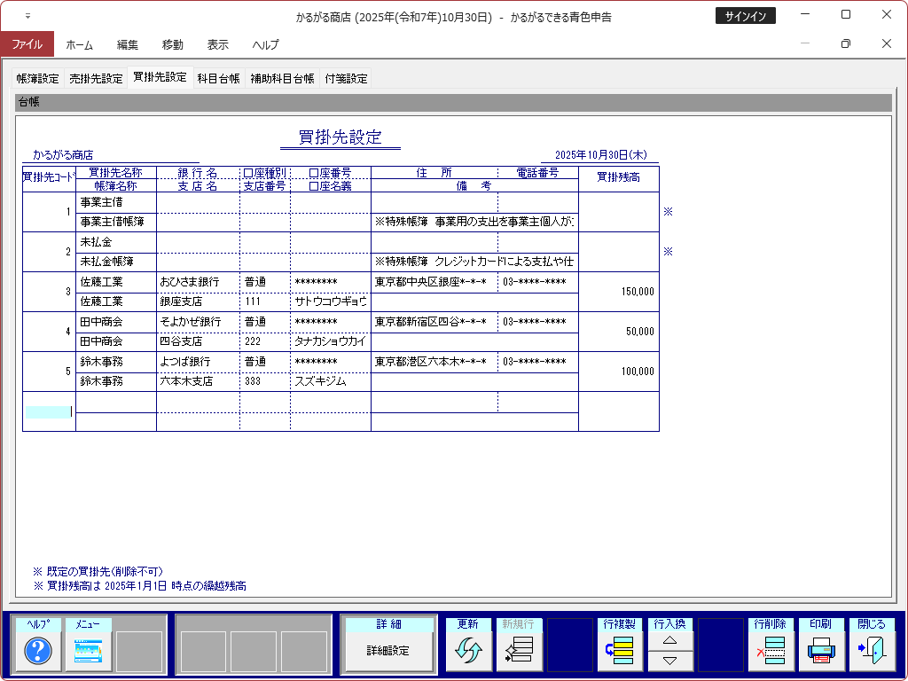Screen dimensions: 908x681
Task: Click the empty new-row 買掛先コード input field
Action: pos(48,411)
